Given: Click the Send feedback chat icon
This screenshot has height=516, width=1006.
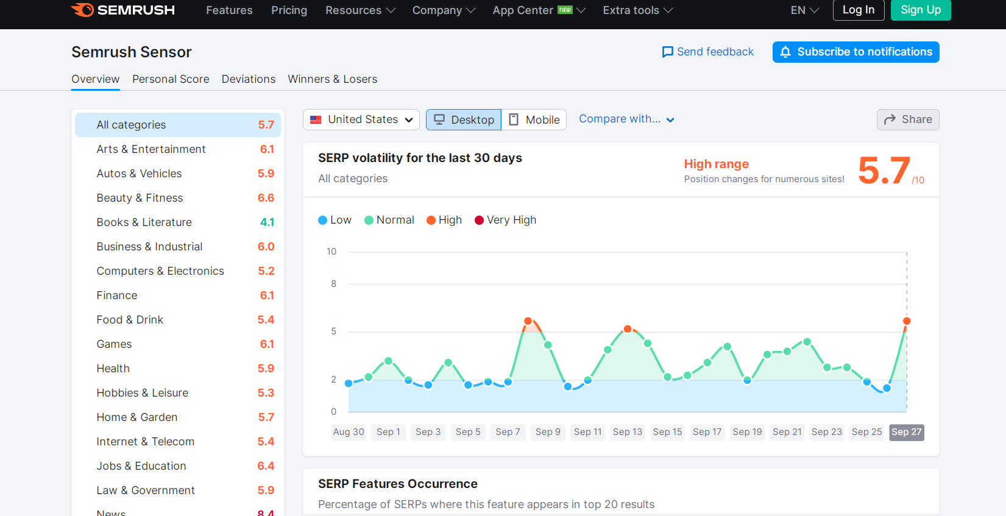Looking at the screenshot, I should pos(668,52).
